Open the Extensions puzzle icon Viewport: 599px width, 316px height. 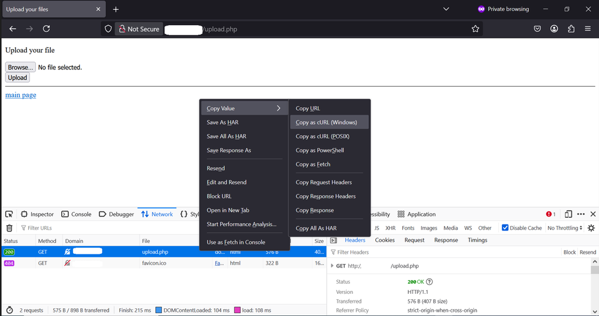click(571, 29)
